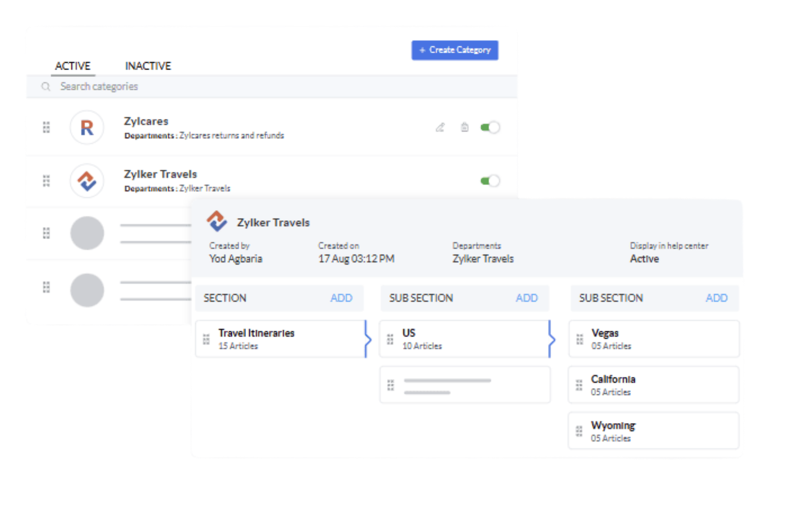Toggle off the Zylcares category switch

click(x=490, y=127)
